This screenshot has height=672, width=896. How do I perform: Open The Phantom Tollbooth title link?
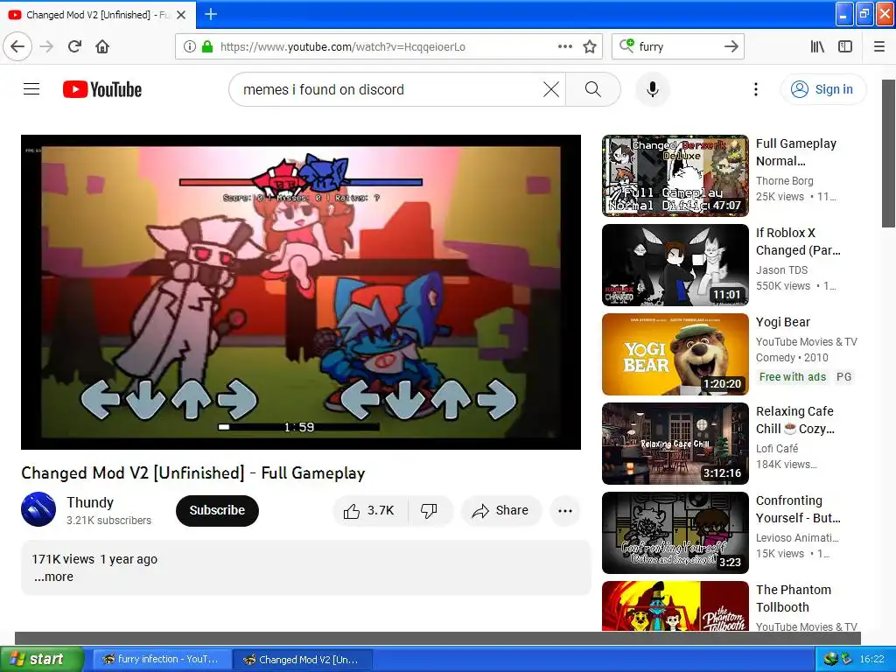coord(794,598)
